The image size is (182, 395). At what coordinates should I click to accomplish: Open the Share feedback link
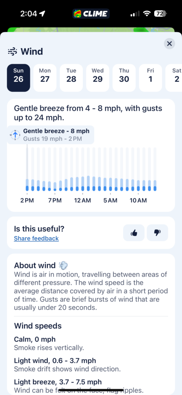(x=36, y=238)
